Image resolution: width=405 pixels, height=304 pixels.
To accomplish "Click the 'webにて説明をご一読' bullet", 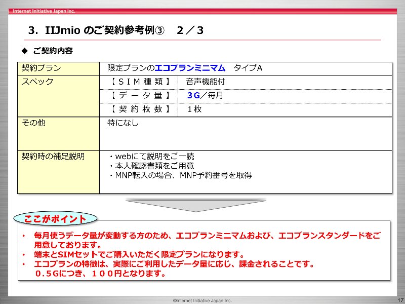I will click(x=151, y=156).
